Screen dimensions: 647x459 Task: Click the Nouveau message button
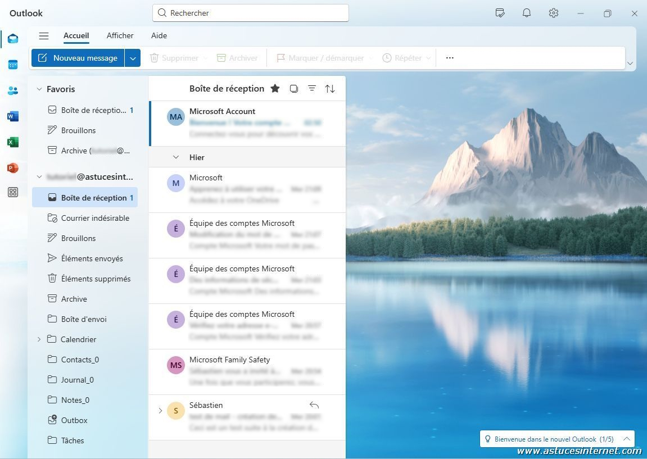(x=78, y=58)
